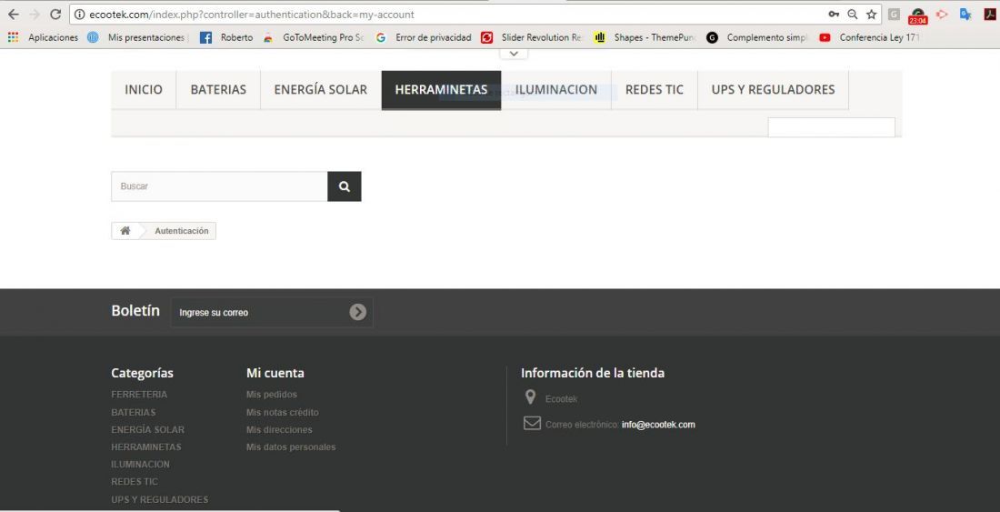Click the envelope icon beside Correo electrónico
The height and width of the screenshot is (512, 1000).
click(x=532, y=424)
